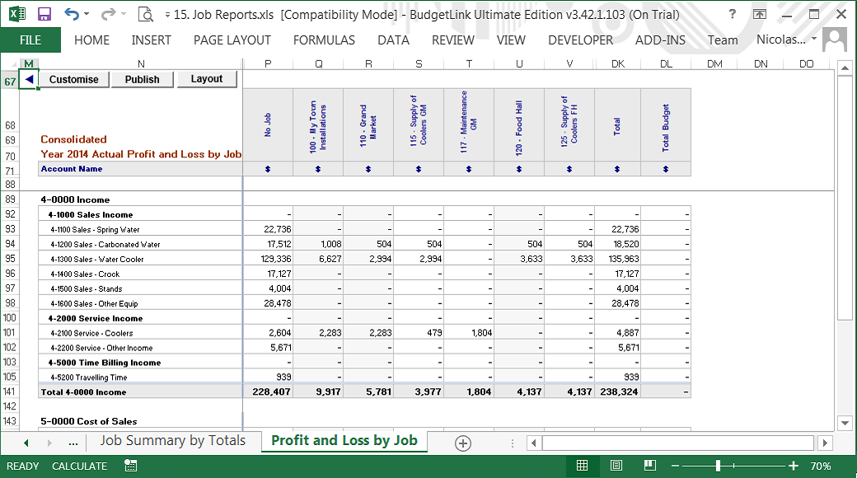Click next sheet navigation arrow
The height and width of the screenshot is (478, 857).
pyautogui.click(x=49, y=443)
